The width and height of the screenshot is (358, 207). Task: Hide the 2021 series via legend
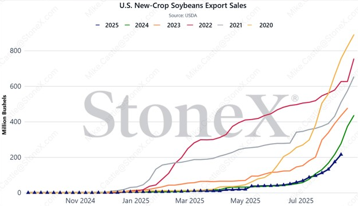tap(230, 25)
